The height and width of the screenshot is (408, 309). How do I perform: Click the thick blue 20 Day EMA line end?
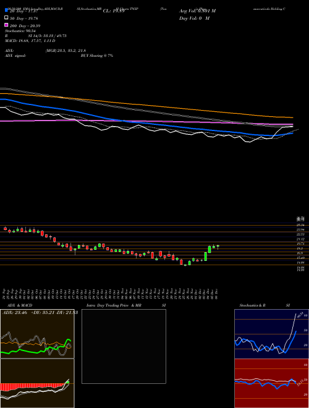click(x=292, y=133)
